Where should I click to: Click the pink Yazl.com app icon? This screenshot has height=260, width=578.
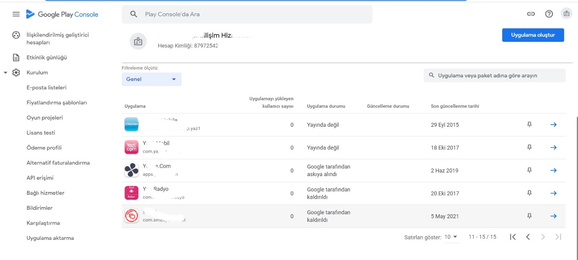coord(131,147)
